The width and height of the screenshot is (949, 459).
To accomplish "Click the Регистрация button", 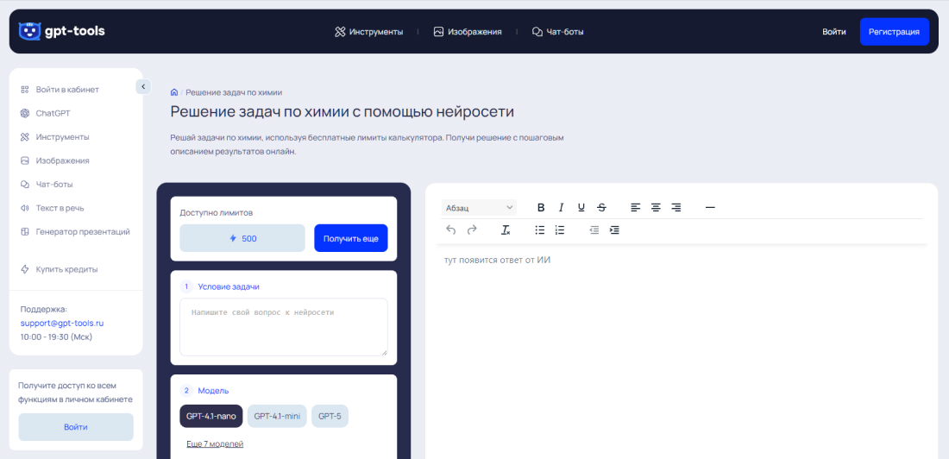I will tap(894, 31).
